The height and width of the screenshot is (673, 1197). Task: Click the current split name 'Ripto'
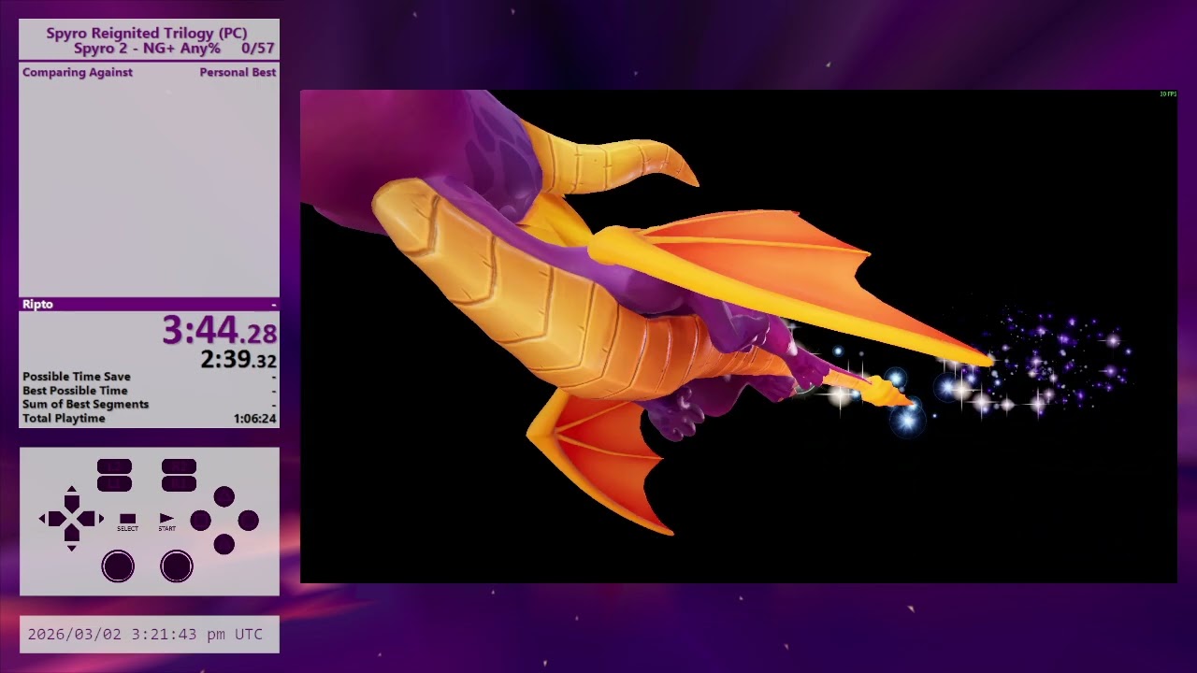pos(37,304)
